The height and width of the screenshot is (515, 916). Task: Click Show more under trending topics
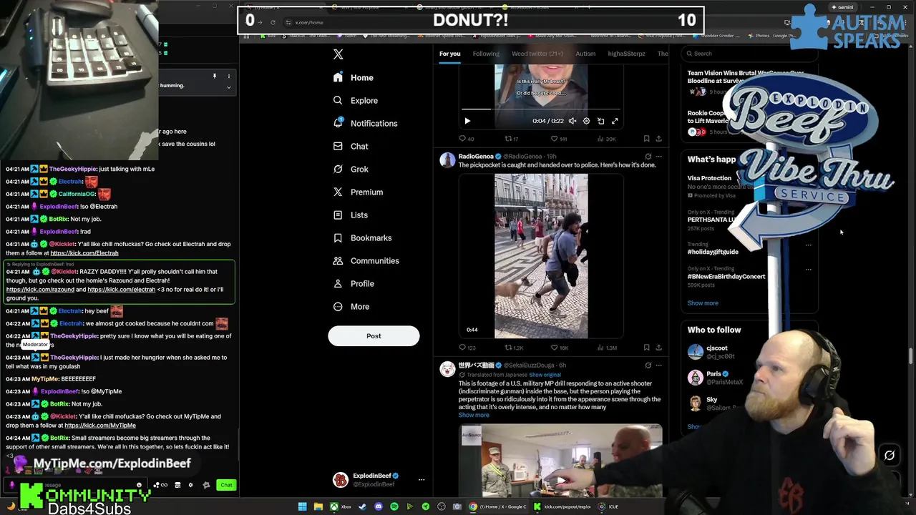tap(703, 303)
